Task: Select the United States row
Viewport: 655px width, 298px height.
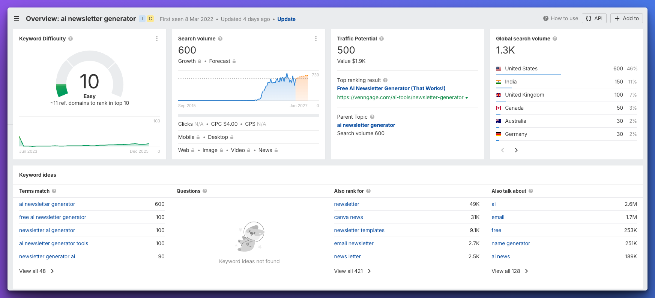Action: [566, 69]
